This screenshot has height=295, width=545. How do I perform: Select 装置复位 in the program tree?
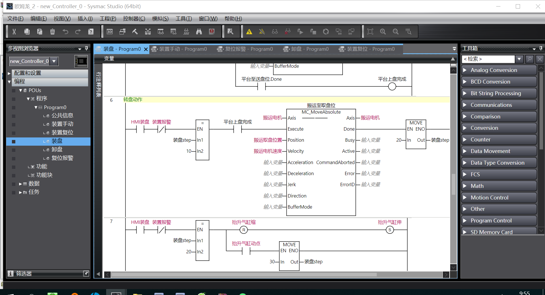point(62,133)
